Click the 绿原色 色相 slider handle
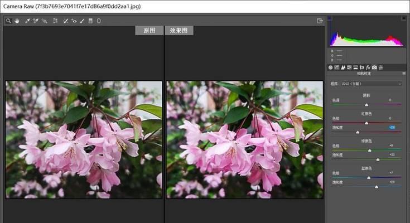 click(370, 151)
